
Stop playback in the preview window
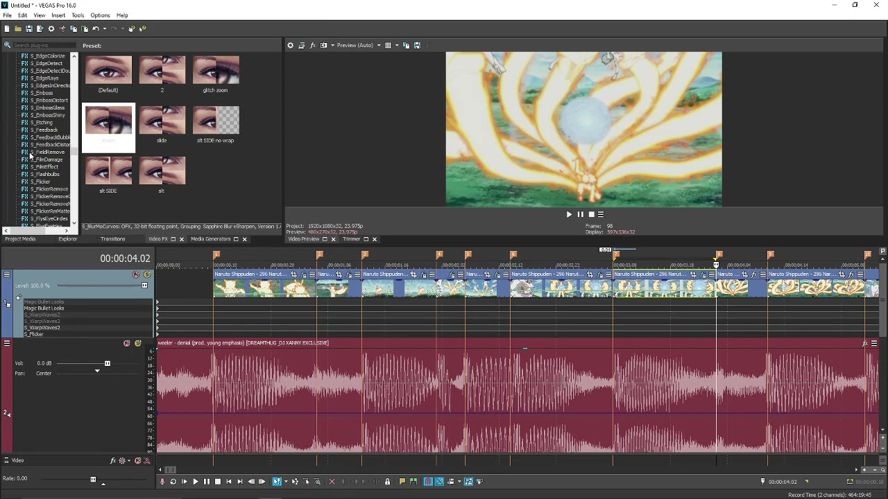[x=591, y=214]
